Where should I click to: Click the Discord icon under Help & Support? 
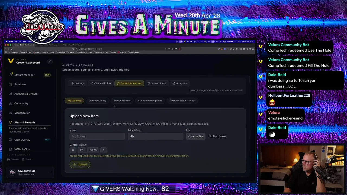pyautogui.click(x=8, y=160)
